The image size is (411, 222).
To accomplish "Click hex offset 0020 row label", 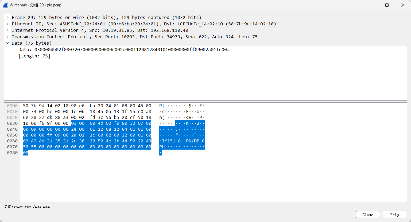I will (12, 118).
